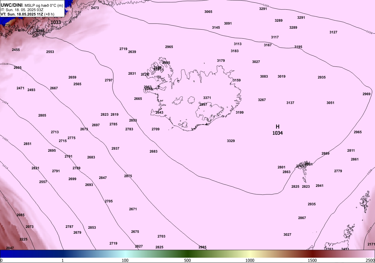The height and width of the screenshot is (263, 375).
Task: Click the value 2671
Action: coord(133,209)
